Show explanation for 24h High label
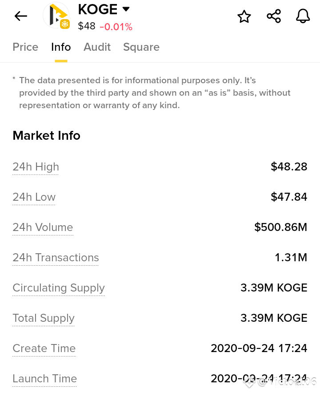Image resolution: width=320 pixels, height=393 pixels. pos(36,167)
